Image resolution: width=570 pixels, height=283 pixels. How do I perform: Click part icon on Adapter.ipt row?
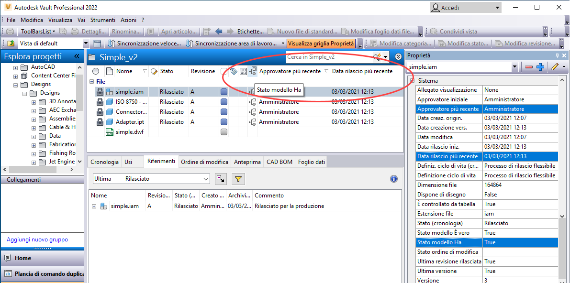(110, 122)
